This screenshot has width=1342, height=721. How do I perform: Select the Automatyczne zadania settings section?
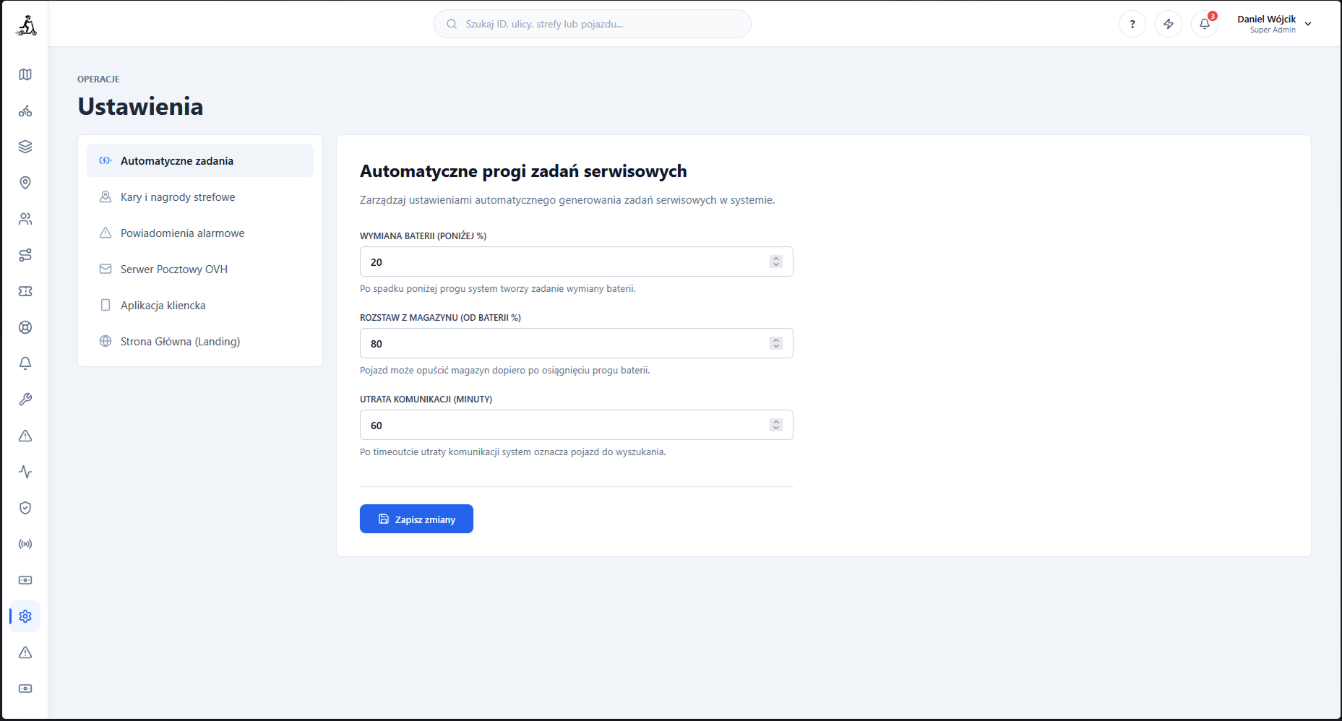(200, 160)
